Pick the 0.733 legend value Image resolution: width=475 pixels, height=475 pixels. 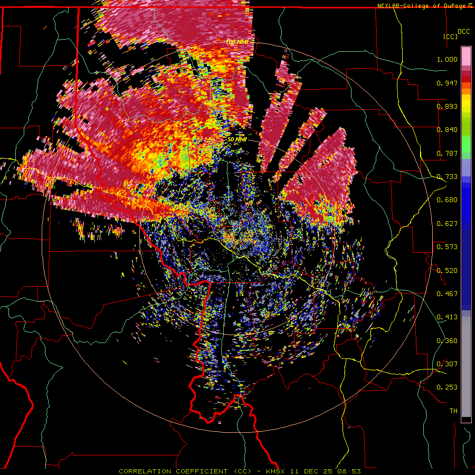coord(447,177)
